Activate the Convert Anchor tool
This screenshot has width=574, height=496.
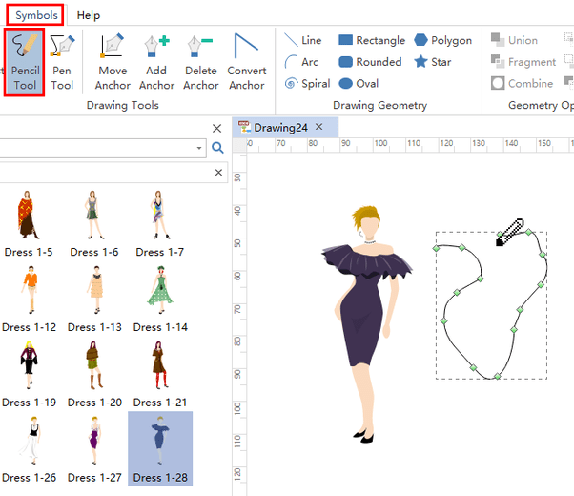(246, 62)
